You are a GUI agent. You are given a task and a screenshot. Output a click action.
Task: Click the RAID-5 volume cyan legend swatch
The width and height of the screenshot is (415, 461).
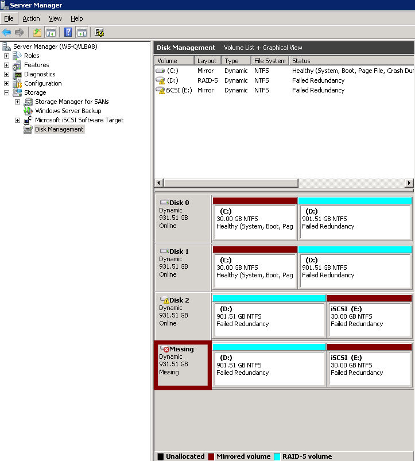click(277, 456)
